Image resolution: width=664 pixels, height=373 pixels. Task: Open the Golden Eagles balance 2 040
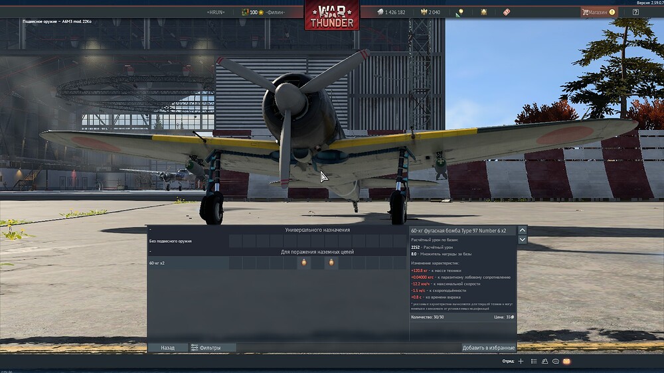coord(430,12)
